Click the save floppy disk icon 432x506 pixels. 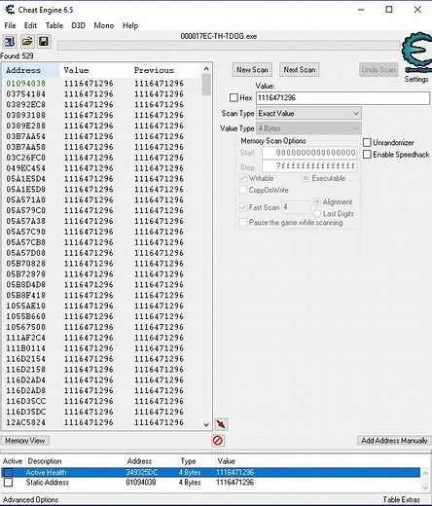coord(44,41)
